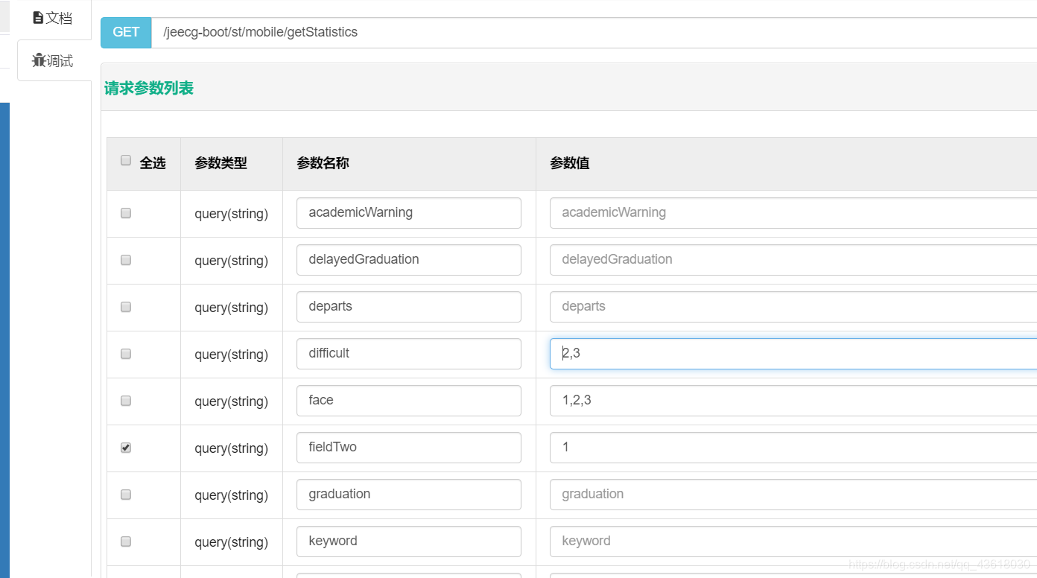The height and width of the screenshot is (578, 1037).
Task: Check the departs row checkbox
Action: pos(126,307)
